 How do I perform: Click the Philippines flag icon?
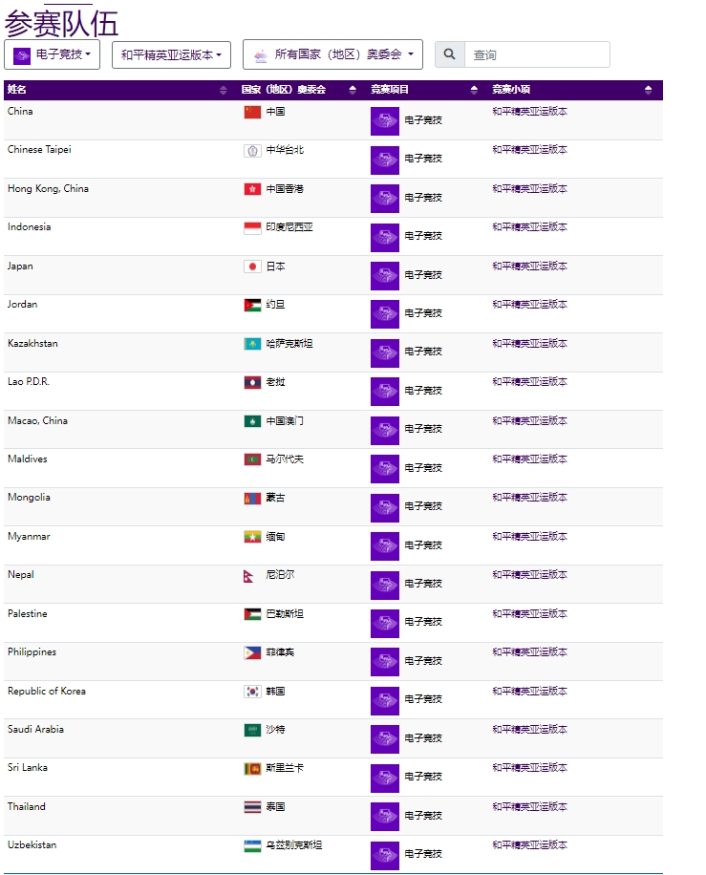click(252, 652)
